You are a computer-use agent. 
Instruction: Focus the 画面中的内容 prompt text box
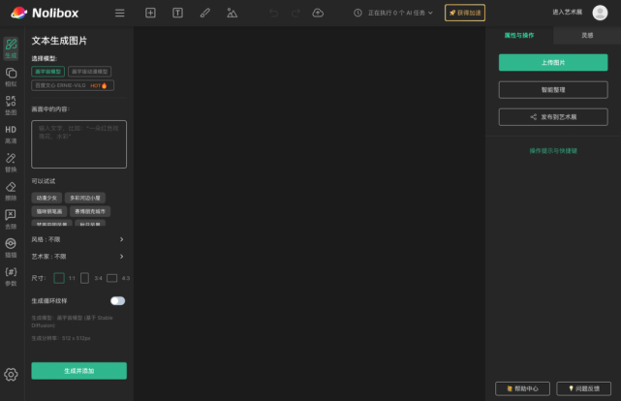[78, 144]
